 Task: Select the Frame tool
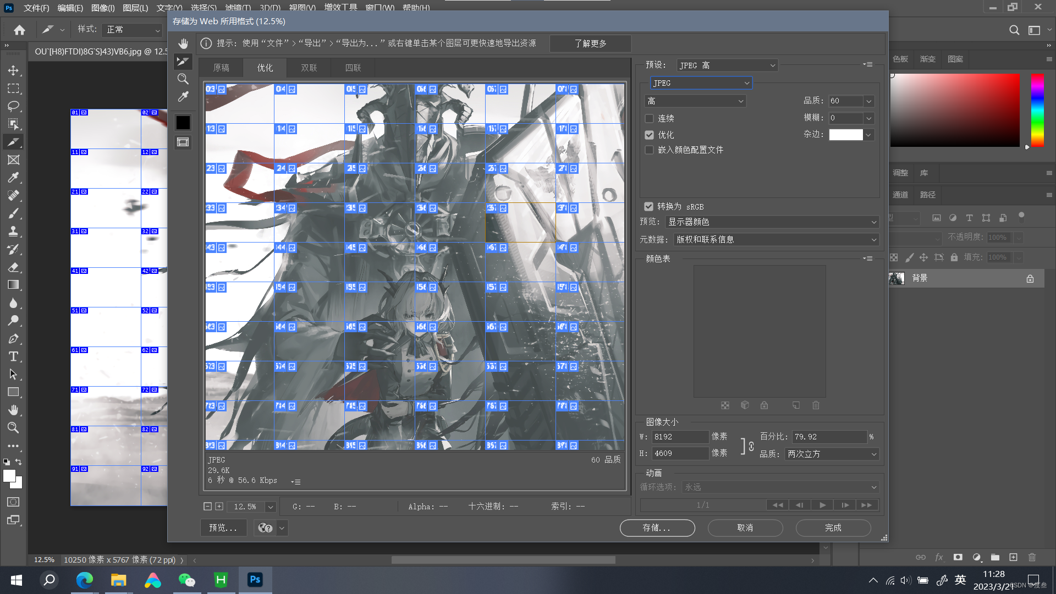13,159
